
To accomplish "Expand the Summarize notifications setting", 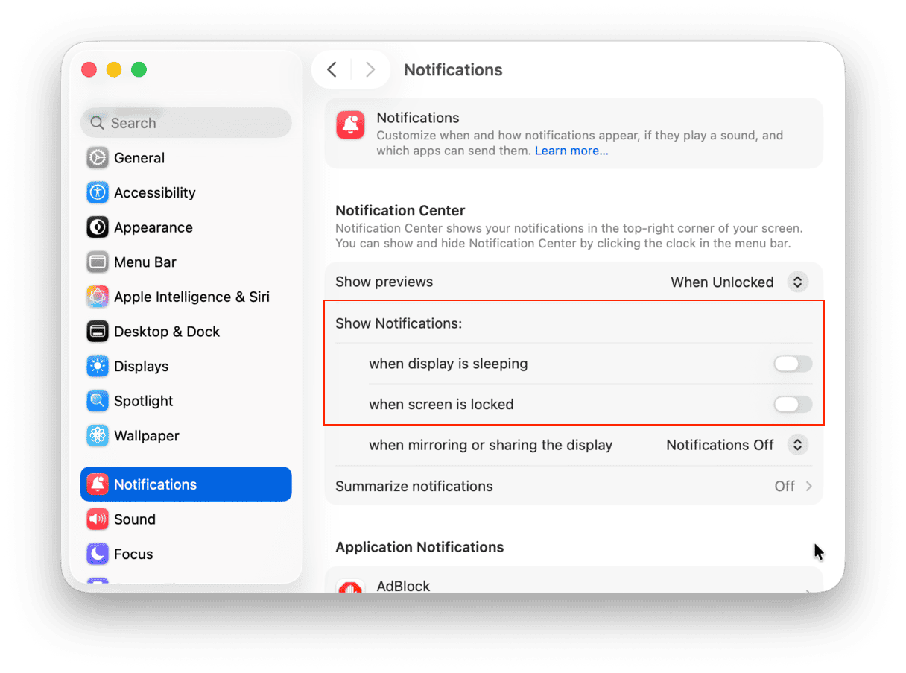I will (793, 486).
